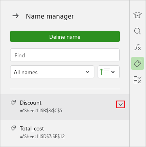The width and height of the screenshot is (146, 147).
Task: Click the tag icon beside Total_cost
Action: 13,128
